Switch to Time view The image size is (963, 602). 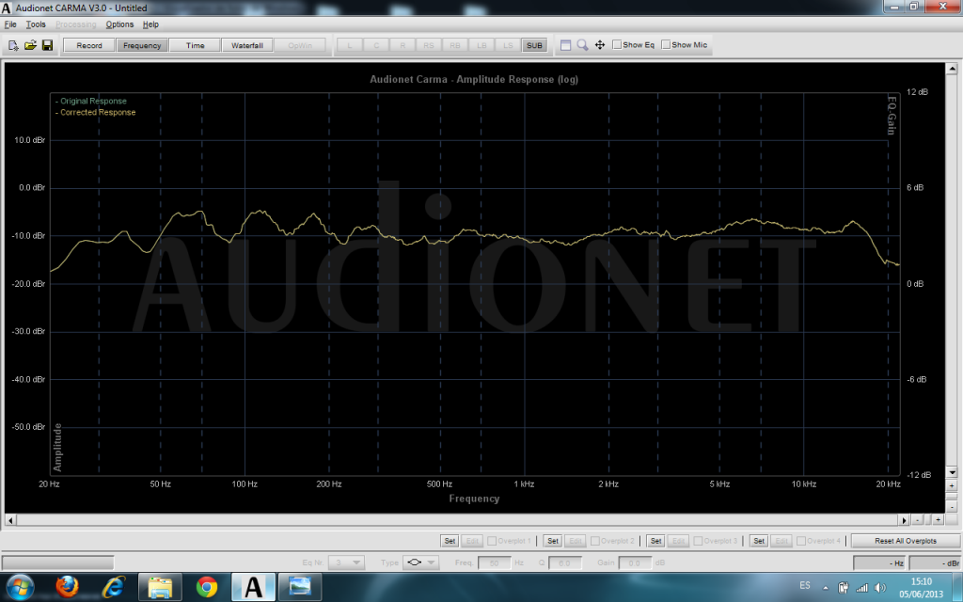point(195,45)
